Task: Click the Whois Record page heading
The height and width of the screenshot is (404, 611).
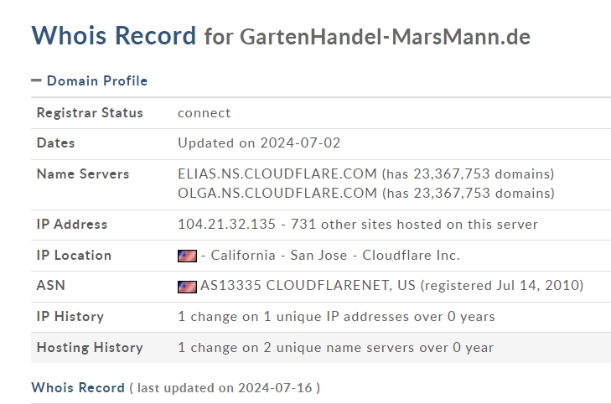Action: point(113,35)
